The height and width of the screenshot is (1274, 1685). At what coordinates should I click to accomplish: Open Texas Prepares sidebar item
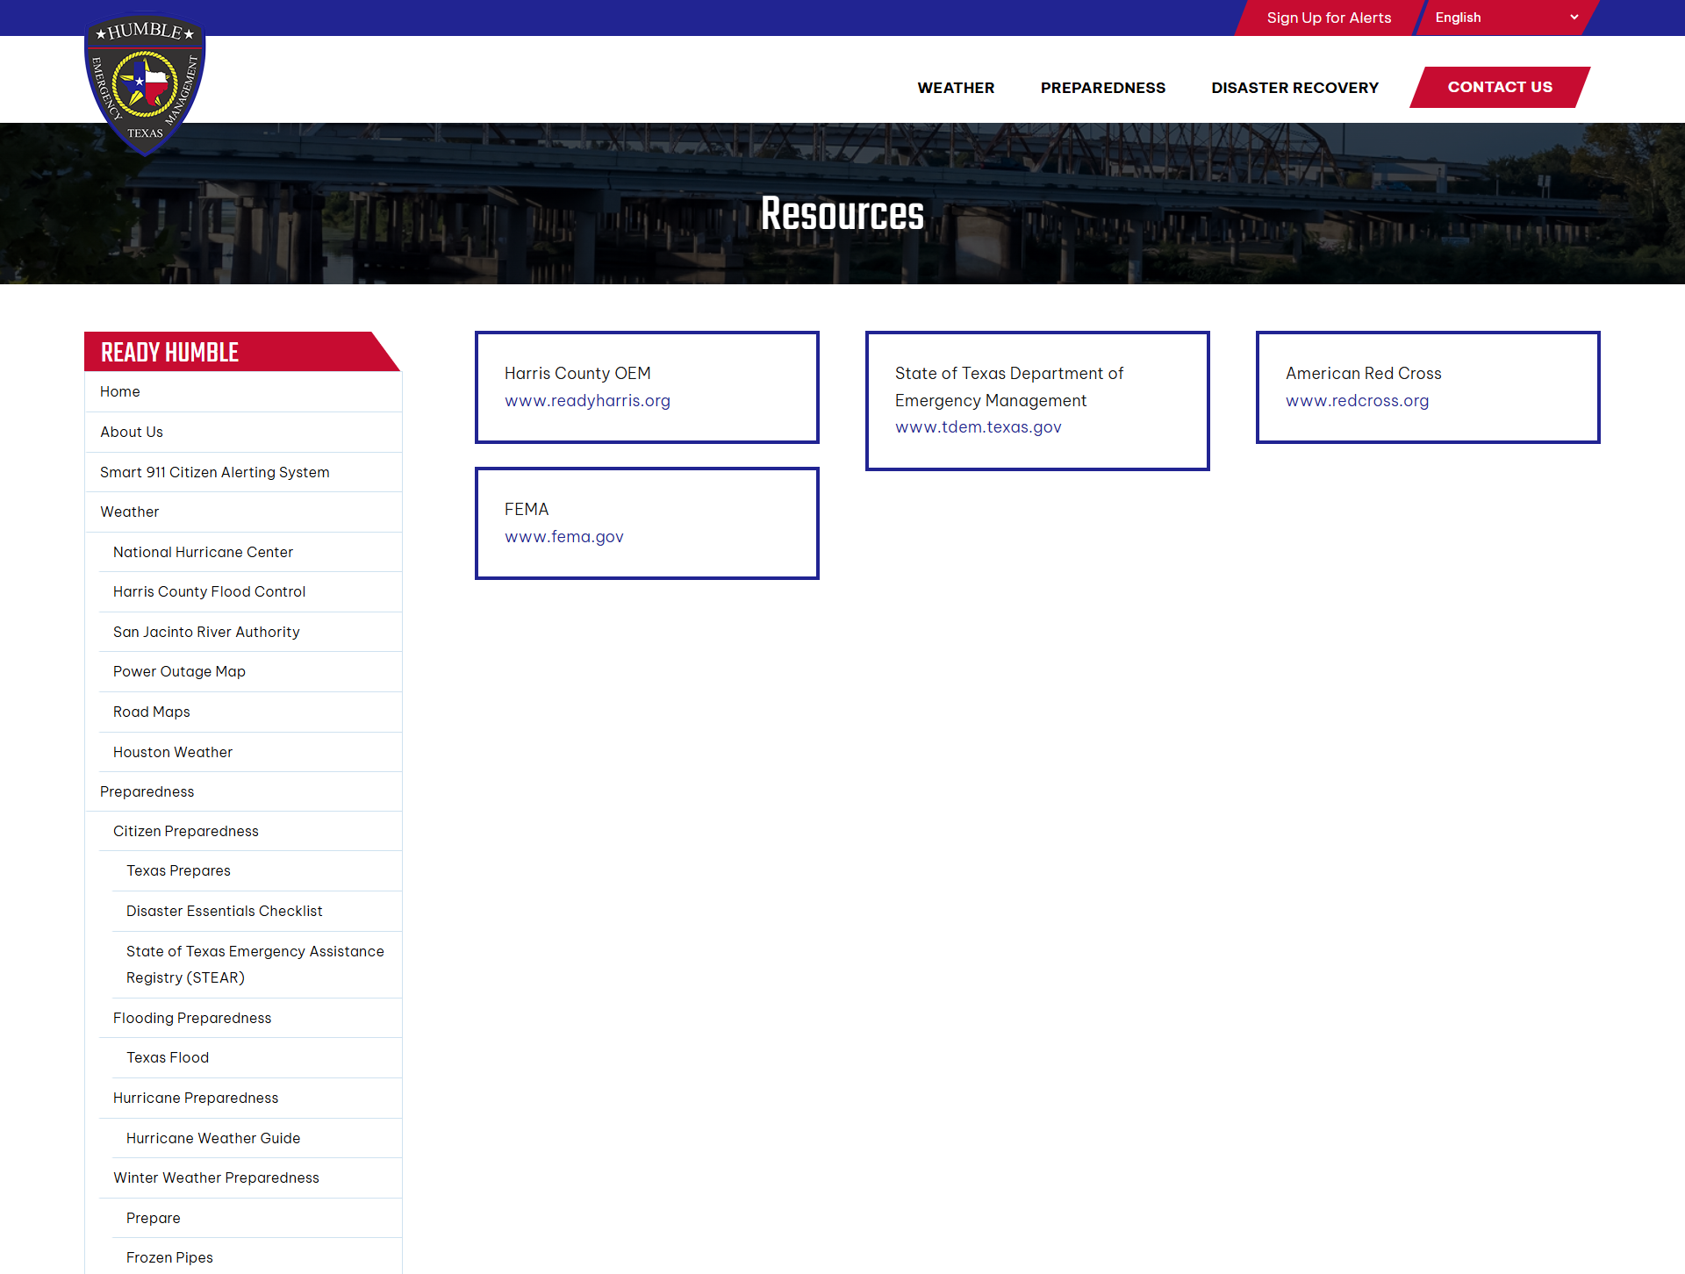coord(257,870)
